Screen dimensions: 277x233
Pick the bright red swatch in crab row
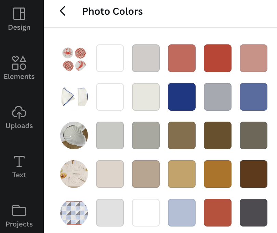pyautogui.click(x=217, y=58)
